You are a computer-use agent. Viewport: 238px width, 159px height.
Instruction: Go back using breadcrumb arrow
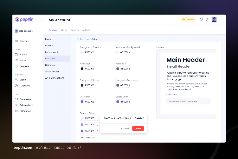coord(78,39)
